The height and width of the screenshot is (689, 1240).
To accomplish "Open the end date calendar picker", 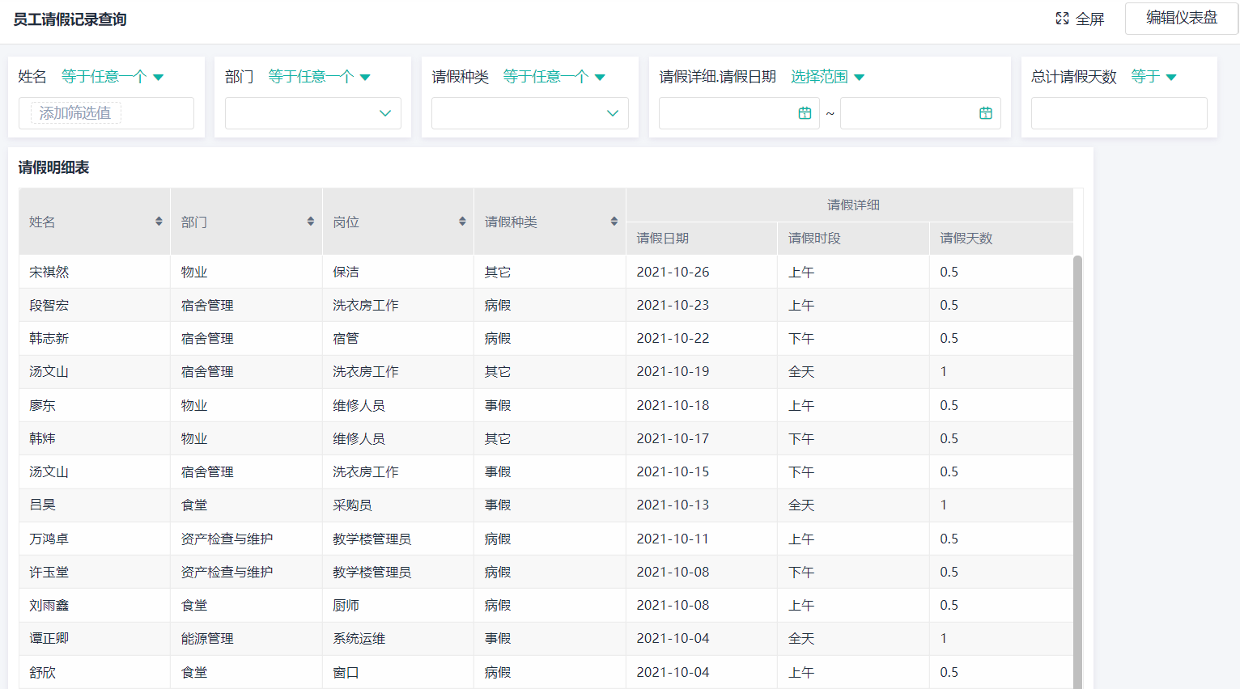I will [x=985, y=113].
